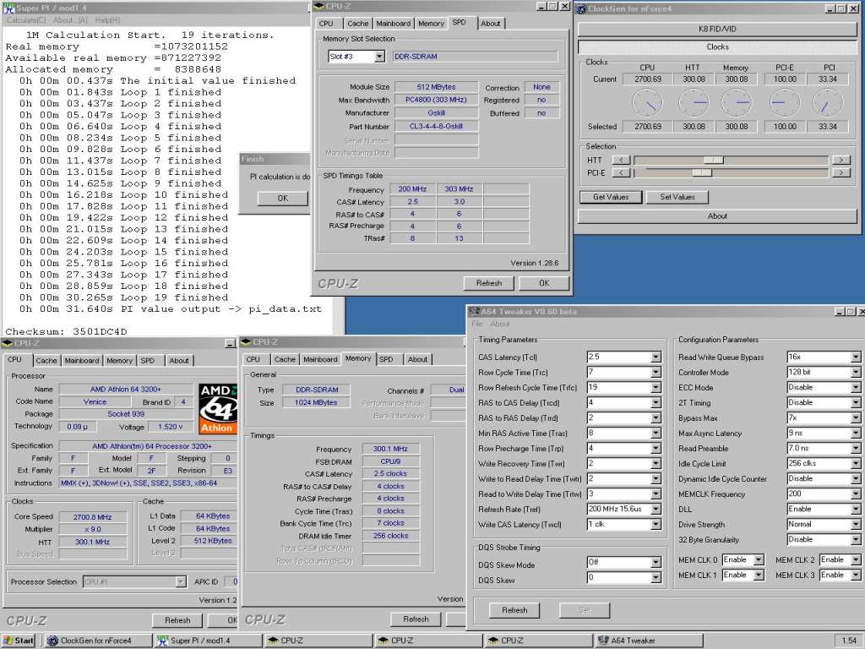Click the PC4800 (303 MHz) bandwidth value
Screen dimensions: 865x649
[436, 100]
